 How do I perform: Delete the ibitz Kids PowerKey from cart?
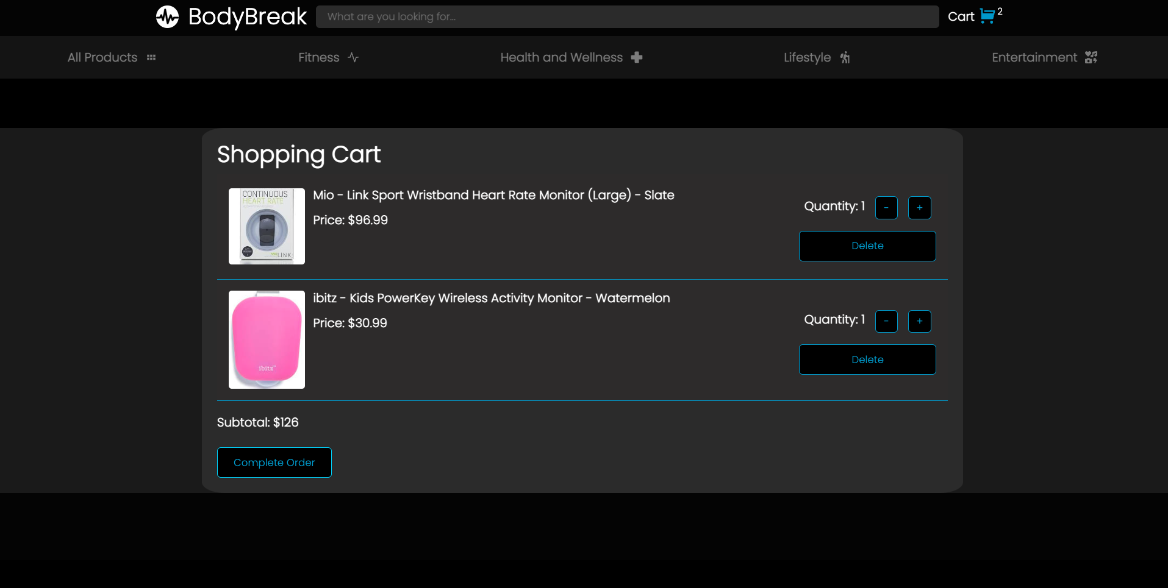pos(867,360)
